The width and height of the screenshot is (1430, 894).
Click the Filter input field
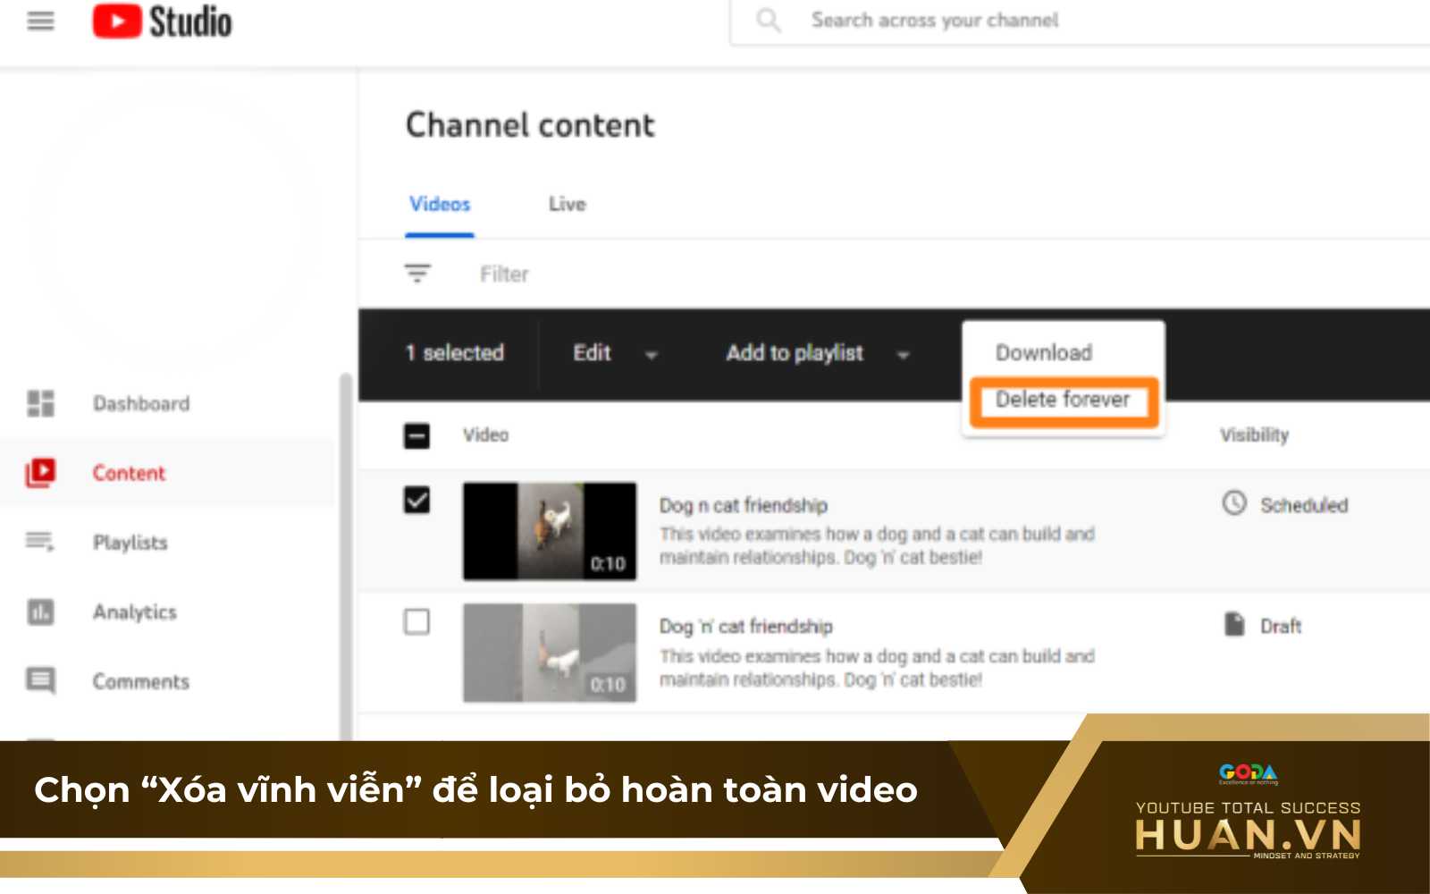tap(504, 274)
